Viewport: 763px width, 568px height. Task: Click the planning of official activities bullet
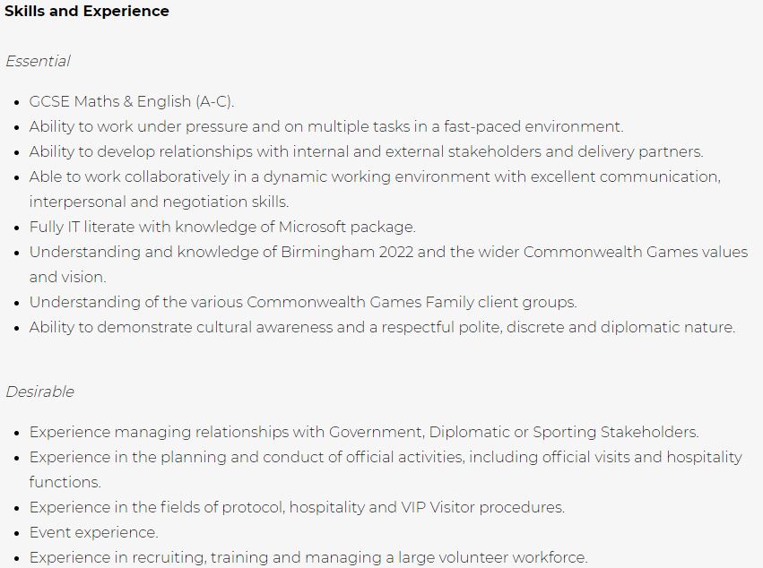[386, 457]
